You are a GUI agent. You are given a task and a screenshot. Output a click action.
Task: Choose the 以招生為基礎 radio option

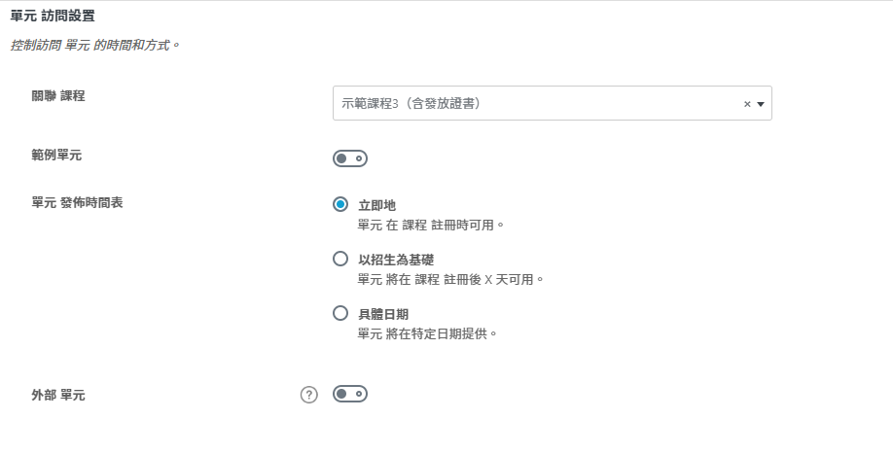(x=340, y=259)
